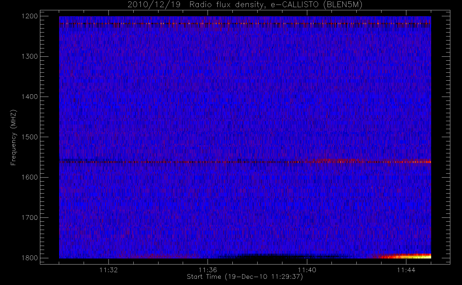Click the 1400 frequency tick label
This screenshot has width=462, height=285.
pos(30,97)
